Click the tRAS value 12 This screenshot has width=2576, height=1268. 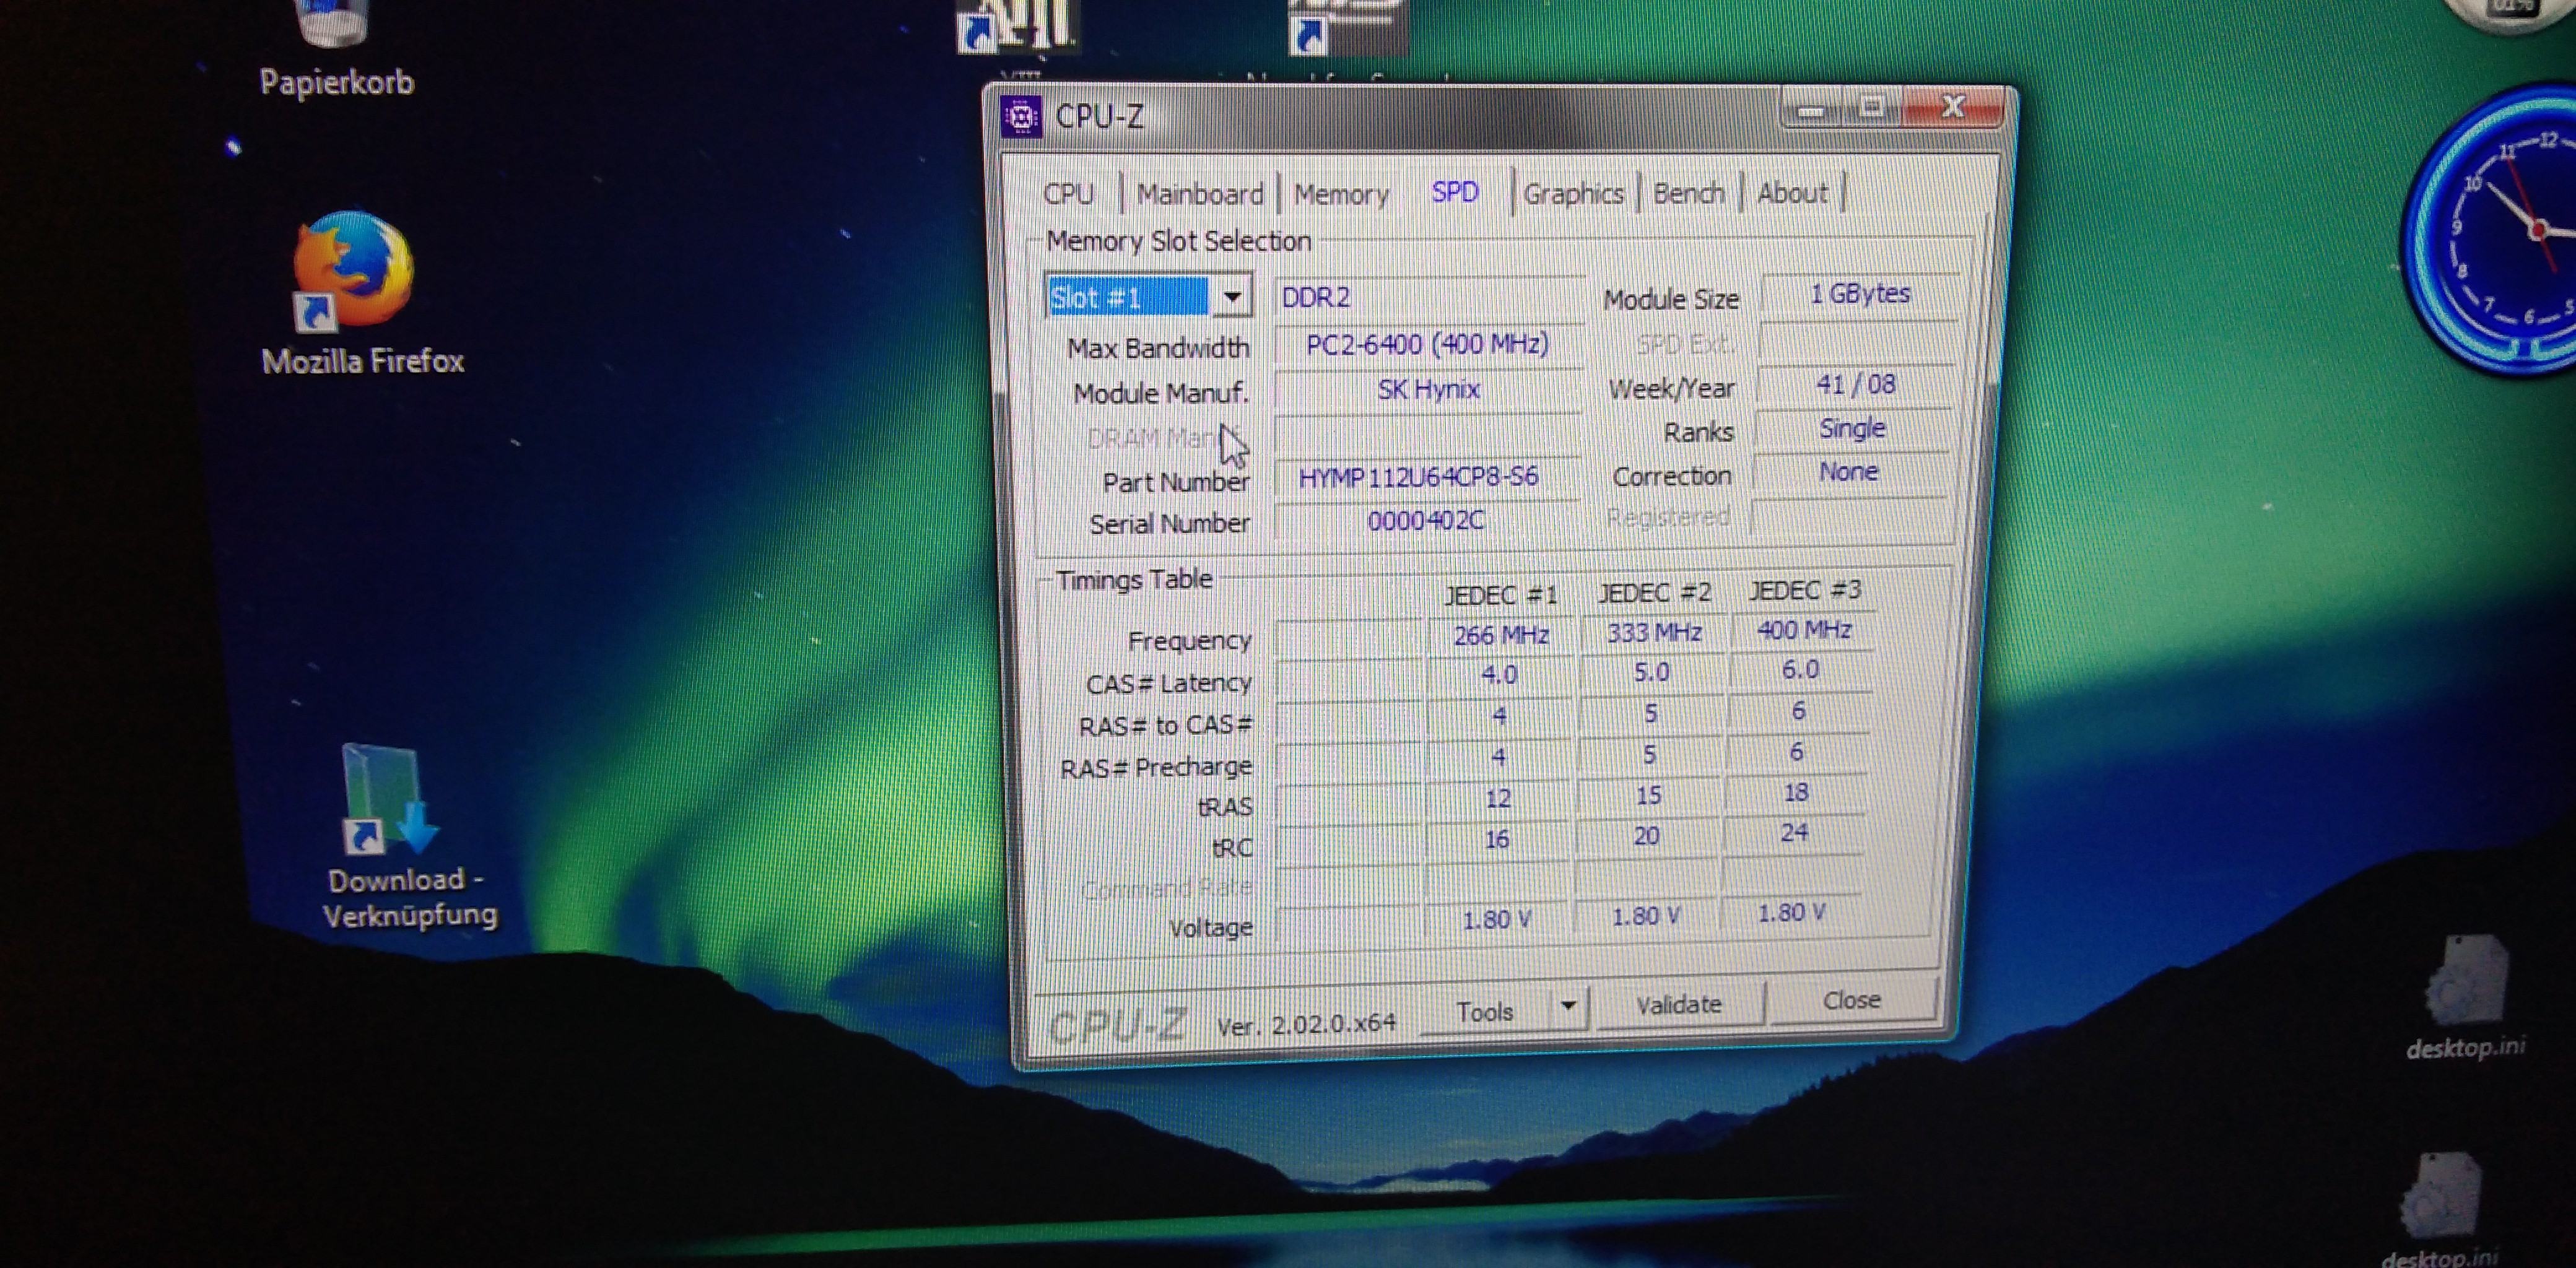pyautogui.click(x=1497, y=799)
